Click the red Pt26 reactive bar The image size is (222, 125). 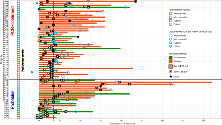86,68
